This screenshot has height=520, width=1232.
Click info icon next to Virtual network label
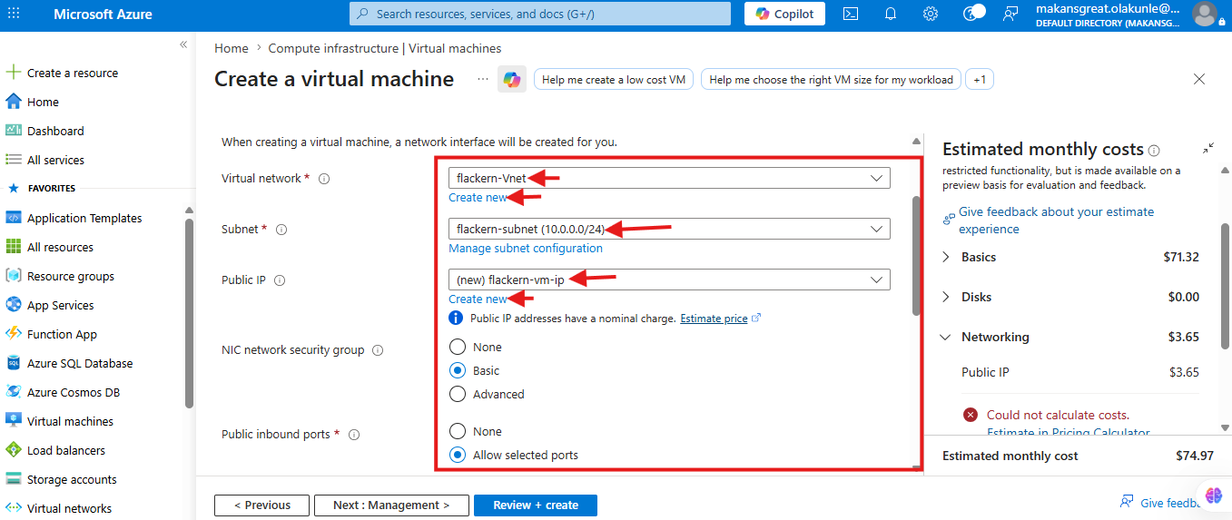click(x=324, y=179)
